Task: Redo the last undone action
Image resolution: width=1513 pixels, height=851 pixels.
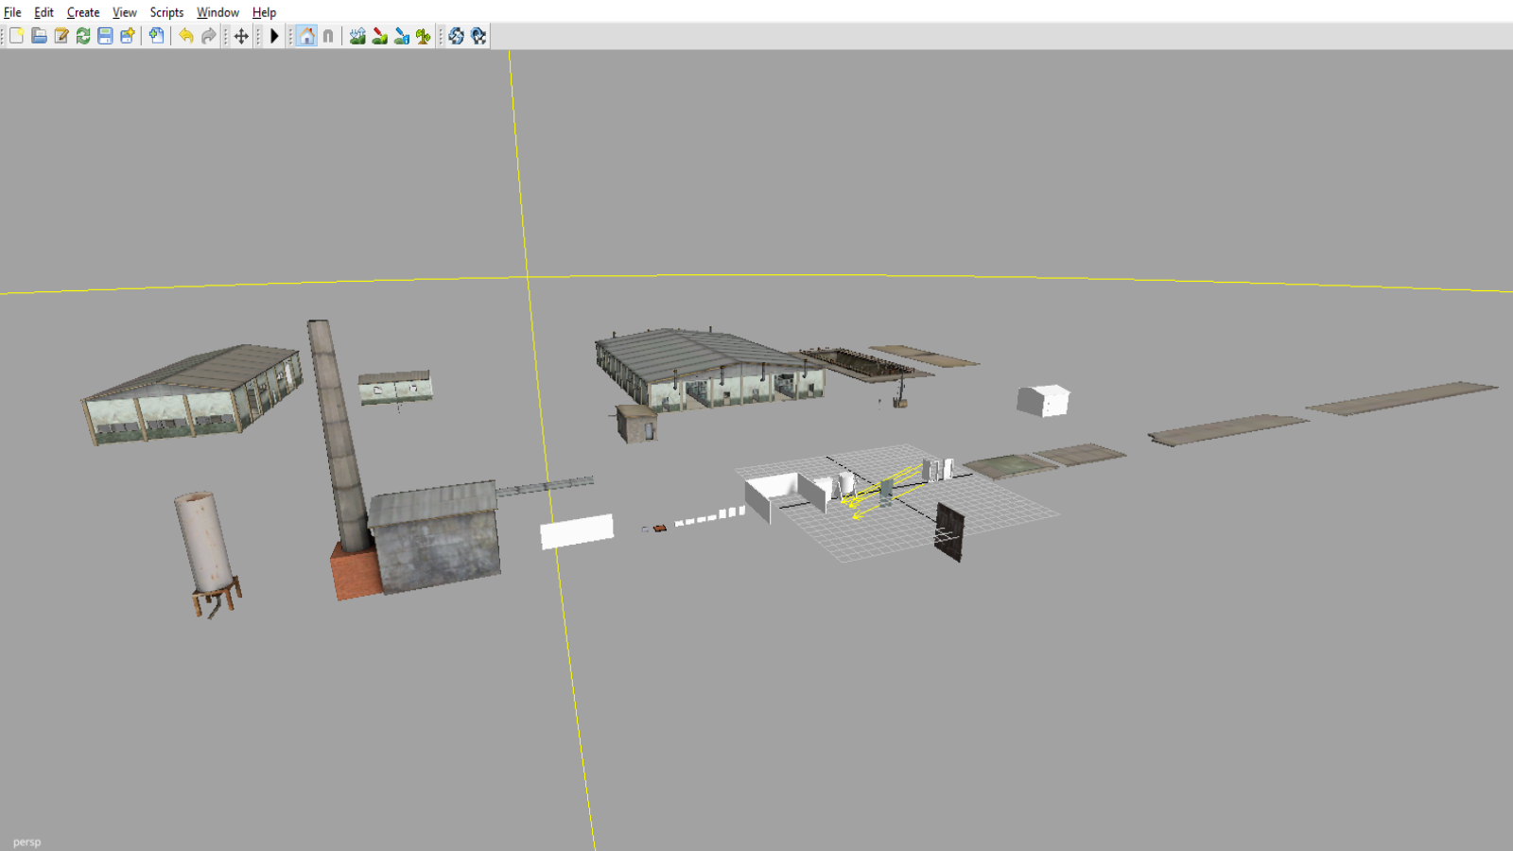Action: click(x=208, y=36)
